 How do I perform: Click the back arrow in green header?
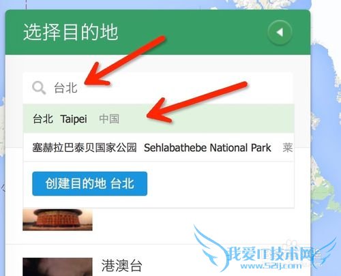coord(280,32)
